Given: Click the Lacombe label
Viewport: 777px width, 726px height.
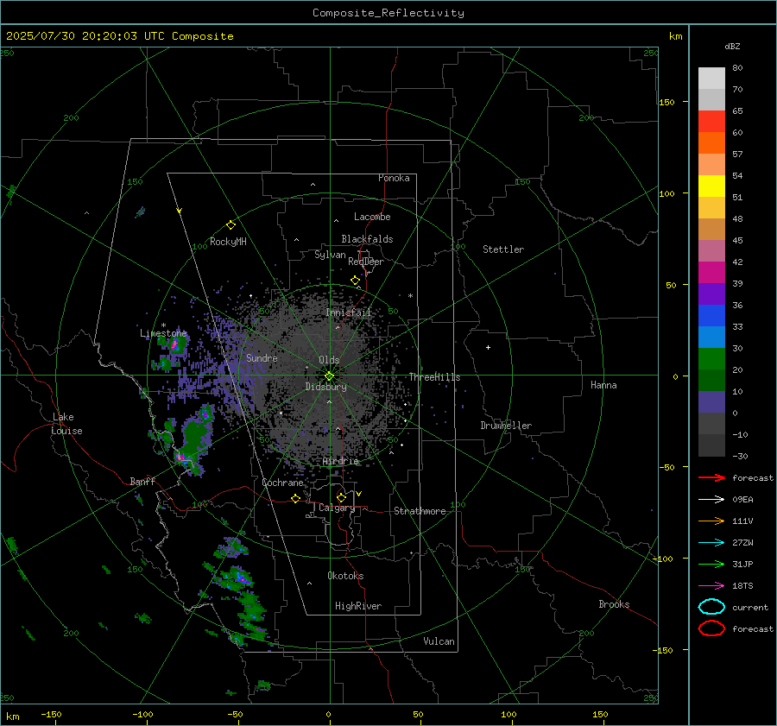Looking at the screenshot, I should pyautogui.click(x=372, y=217).
